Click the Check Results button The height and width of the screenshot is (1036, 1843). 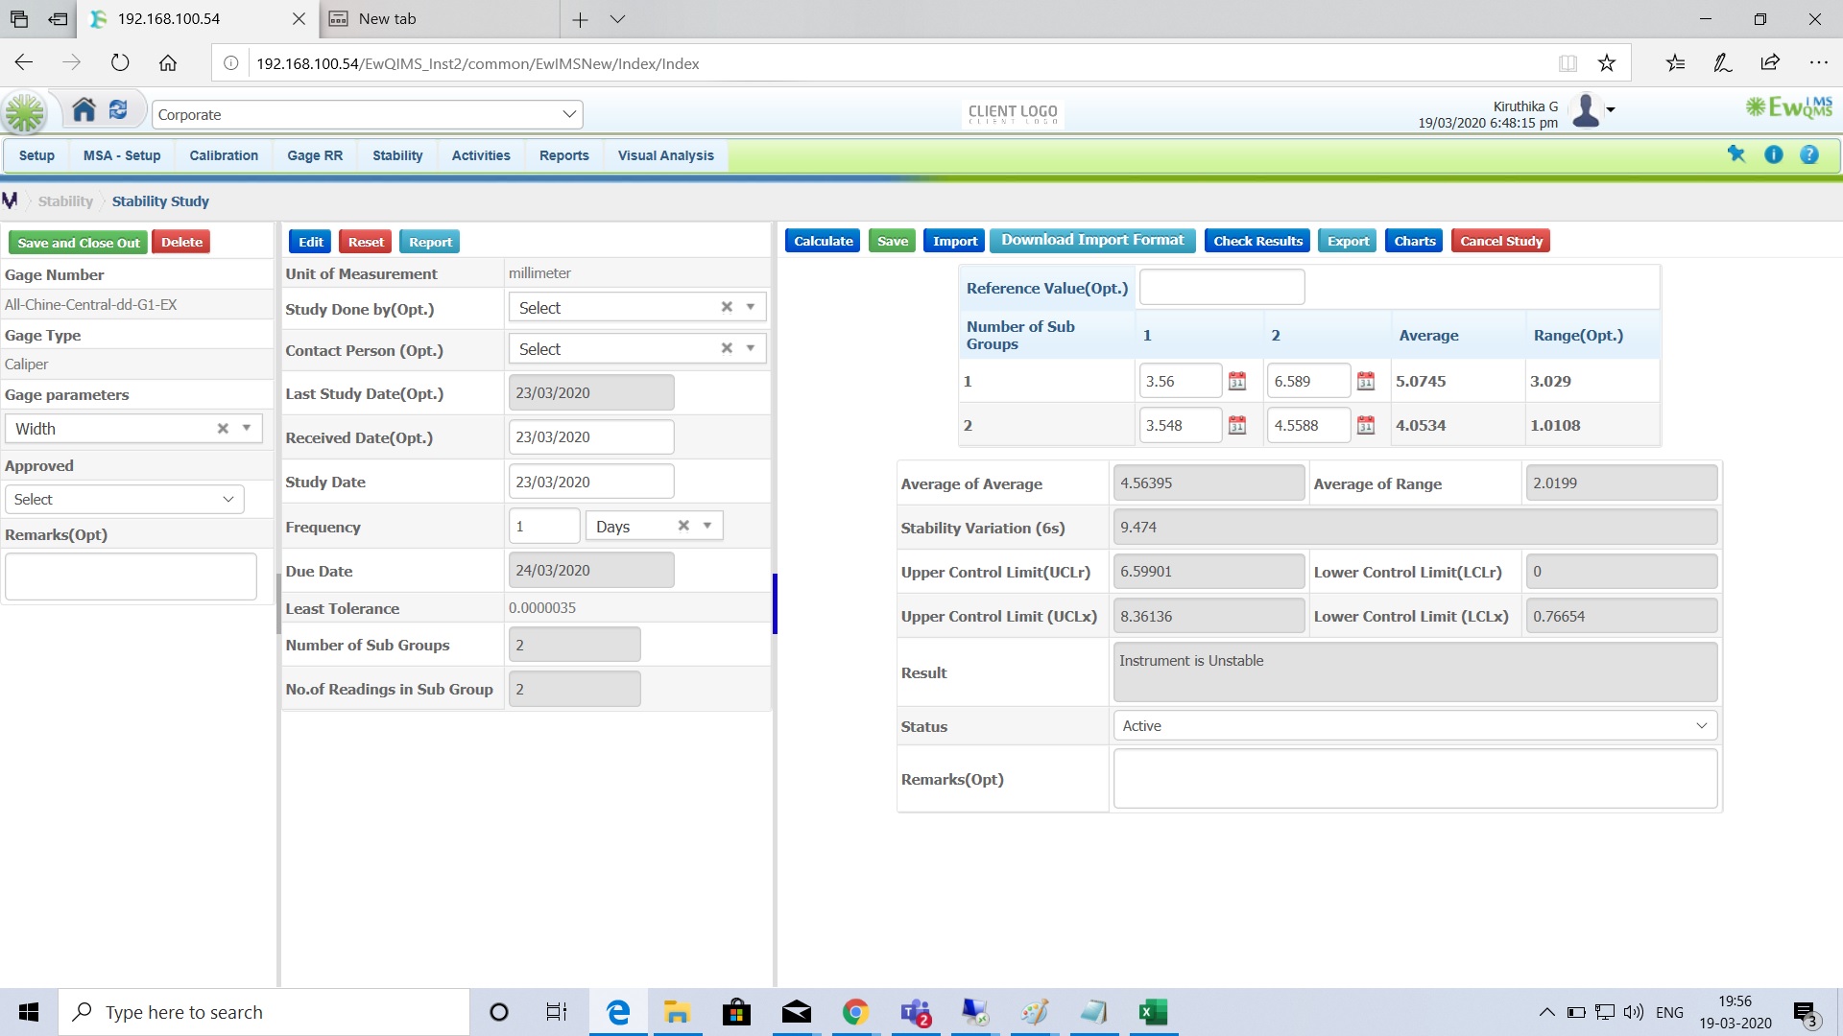pyautogui.click(x=1257, y=241)
